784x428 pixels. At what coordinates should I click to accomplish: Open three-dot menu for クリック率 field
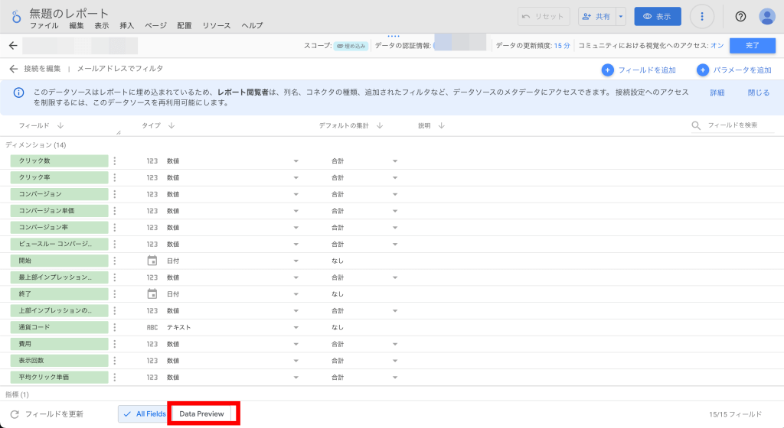tap(115, 177)
